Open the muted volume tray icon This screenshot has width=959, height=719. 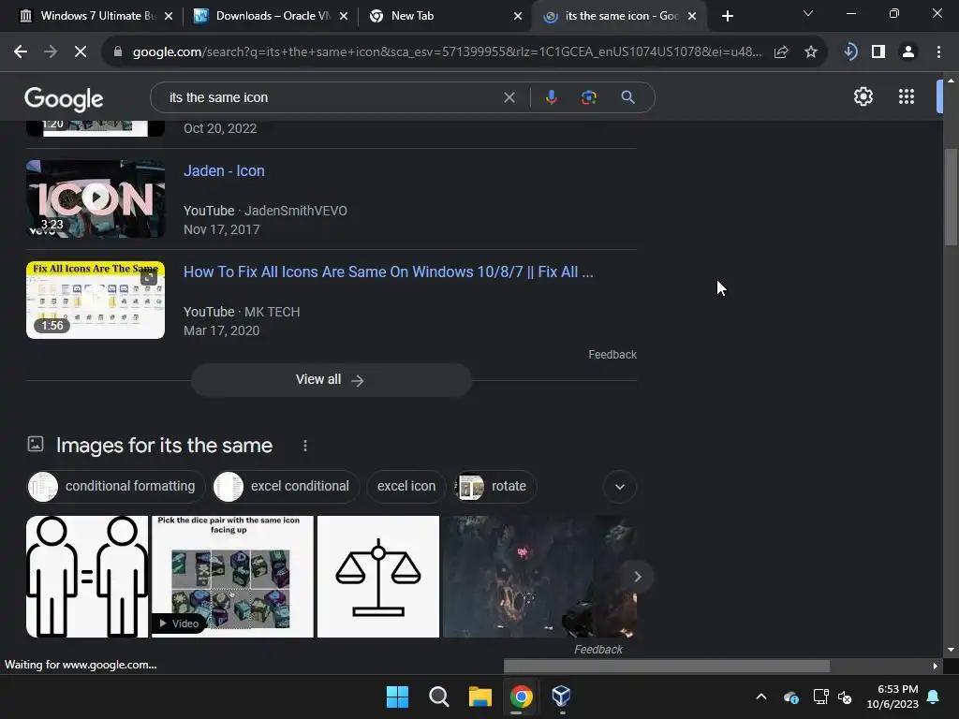tap(846, 697)
